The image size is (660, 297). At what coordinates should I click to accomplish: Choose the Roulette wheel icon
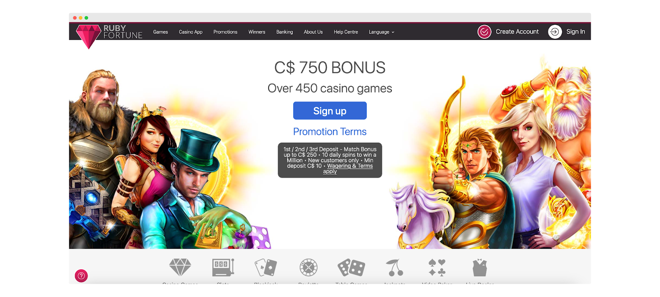click(309, 267)
